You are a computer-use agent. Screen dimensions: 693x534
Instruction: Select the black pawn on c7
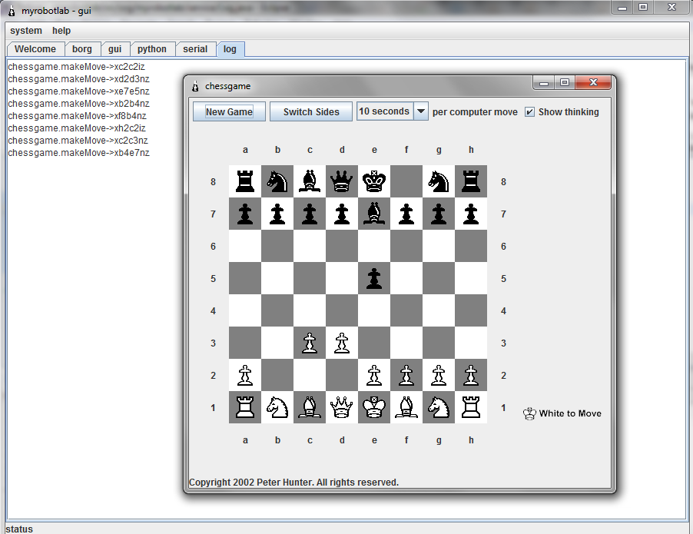coord(310,214)
